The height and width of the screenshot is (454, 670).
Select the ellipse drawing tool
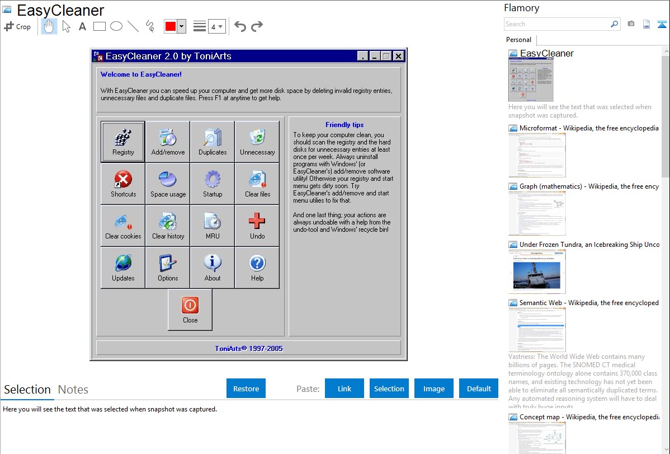coord(116,26)
